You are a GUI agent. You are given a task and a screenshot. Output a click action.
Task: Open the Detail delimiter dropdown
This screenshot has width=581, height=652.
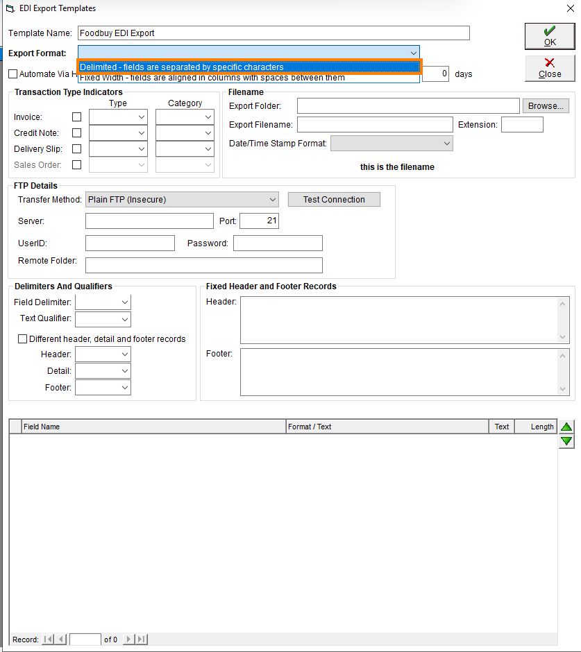point(103,371)
